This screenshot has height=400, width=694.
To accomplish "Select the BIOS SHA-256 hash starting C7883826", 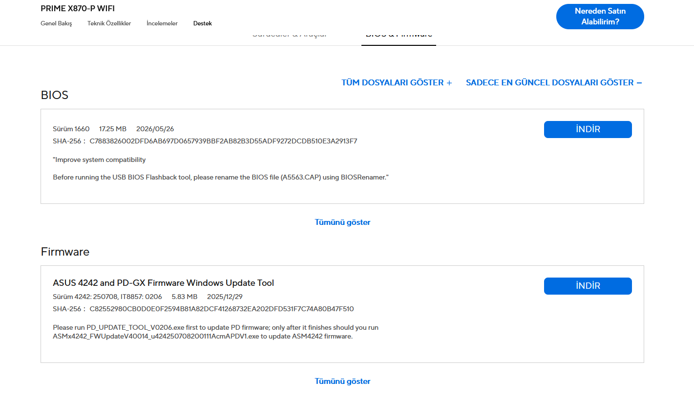I will 223,141.
